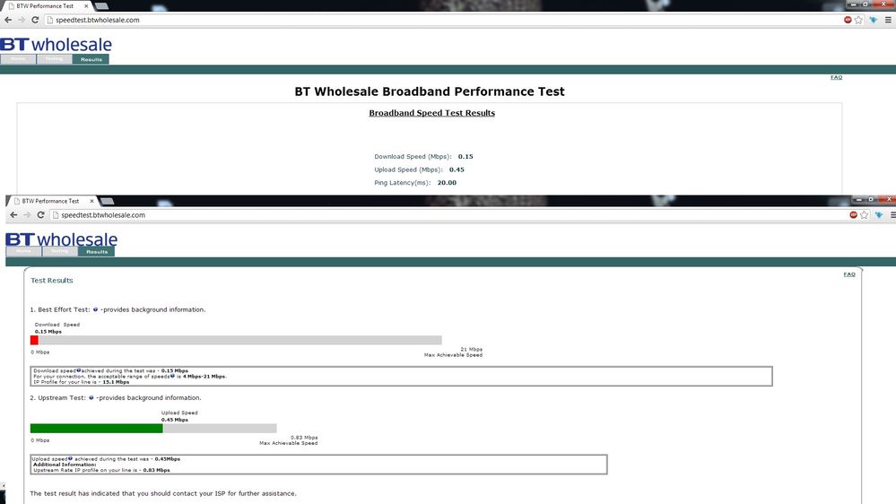This screenshot has height=504, width=896.
Task: Click the BT Wholesale Broadband Performance Test title
Action: click(x=430, y=91)
